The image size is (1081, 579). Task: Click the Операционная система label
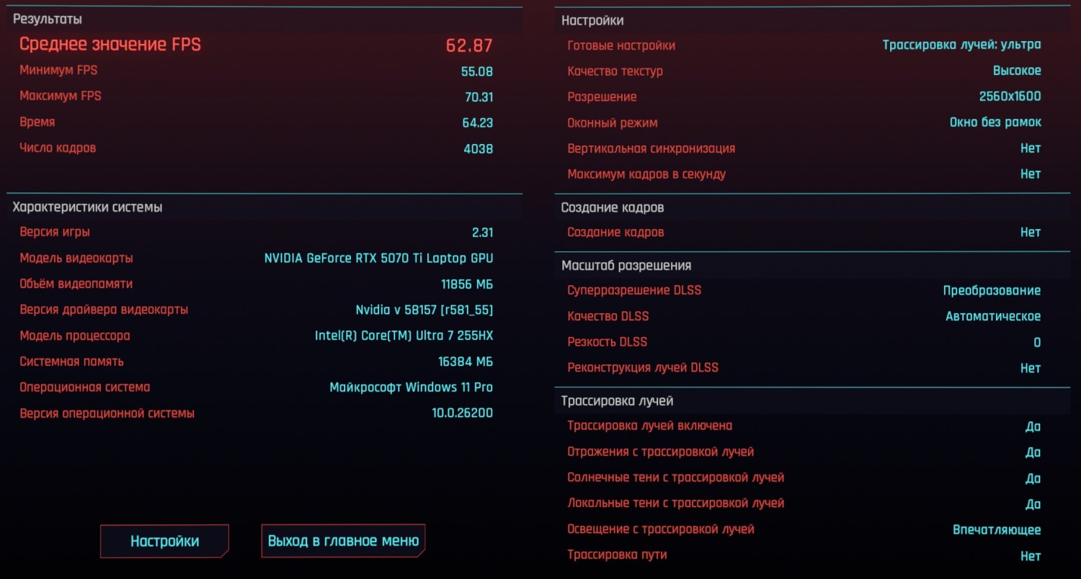[x=85, y=387]
